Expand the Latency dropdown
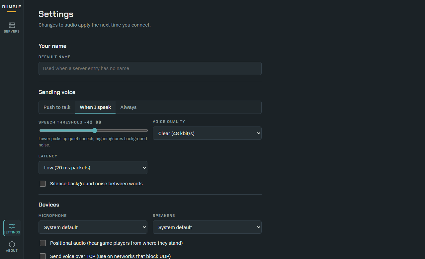 point(93,168)
